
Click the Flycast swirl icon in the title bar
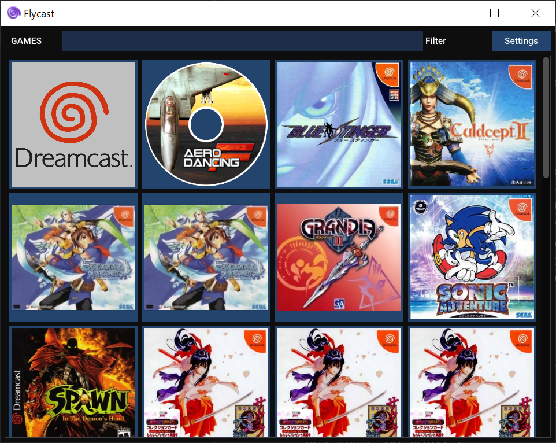(x=13, y=13)
